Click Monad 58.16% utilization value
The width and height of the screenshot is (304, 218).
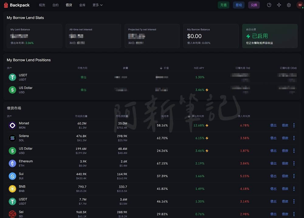pyautogui.click(x=162, y=125)
